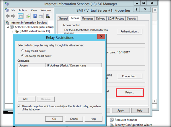This screenshot has height=127, width=171.
Task: Click the IIS Manager title bar icon
Action: pyautogui.click(x=7, y=4)
